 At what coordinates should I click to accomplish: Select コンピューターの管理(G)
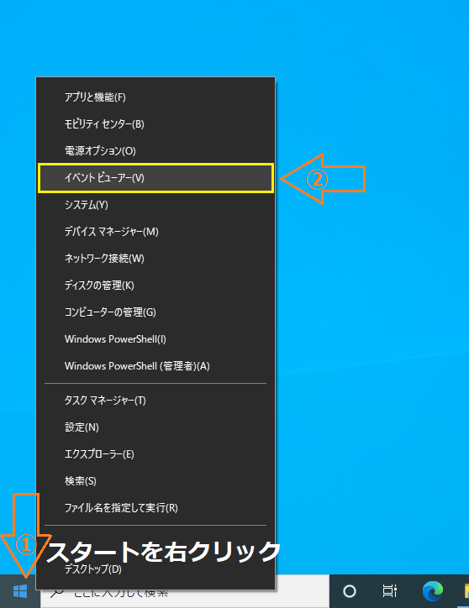click(155, 312)
